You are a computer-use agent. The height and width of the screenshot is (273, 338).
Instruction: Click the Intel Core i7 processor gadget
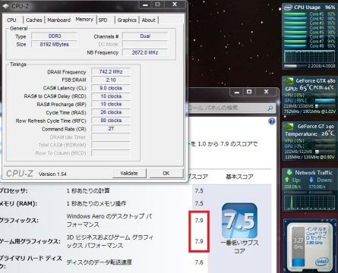coord(310,245)
